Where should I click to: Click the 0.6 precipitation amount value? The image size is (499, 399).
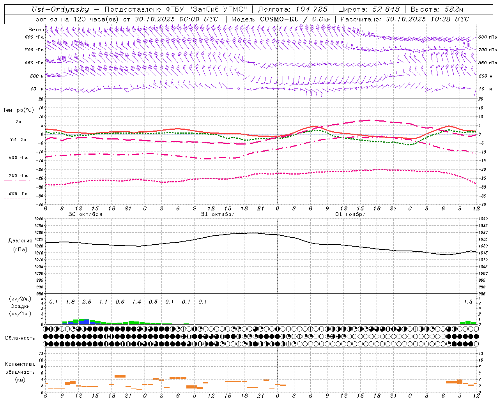point(120,302)
